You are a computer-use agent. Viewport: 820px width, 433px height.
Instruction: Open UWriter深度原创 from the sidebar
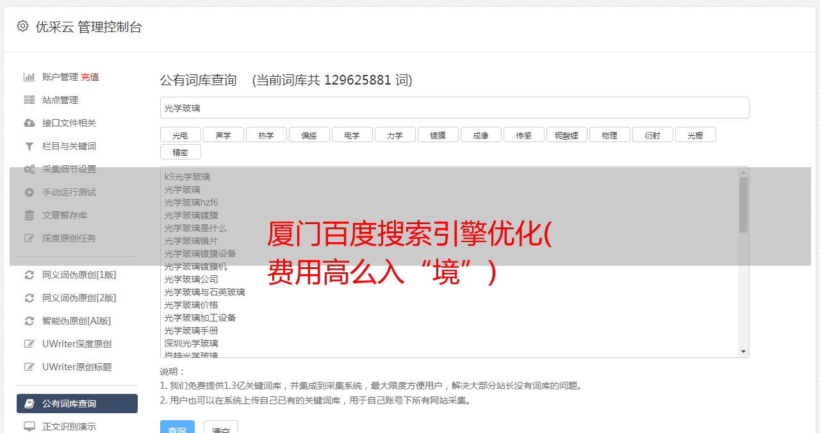77,344
